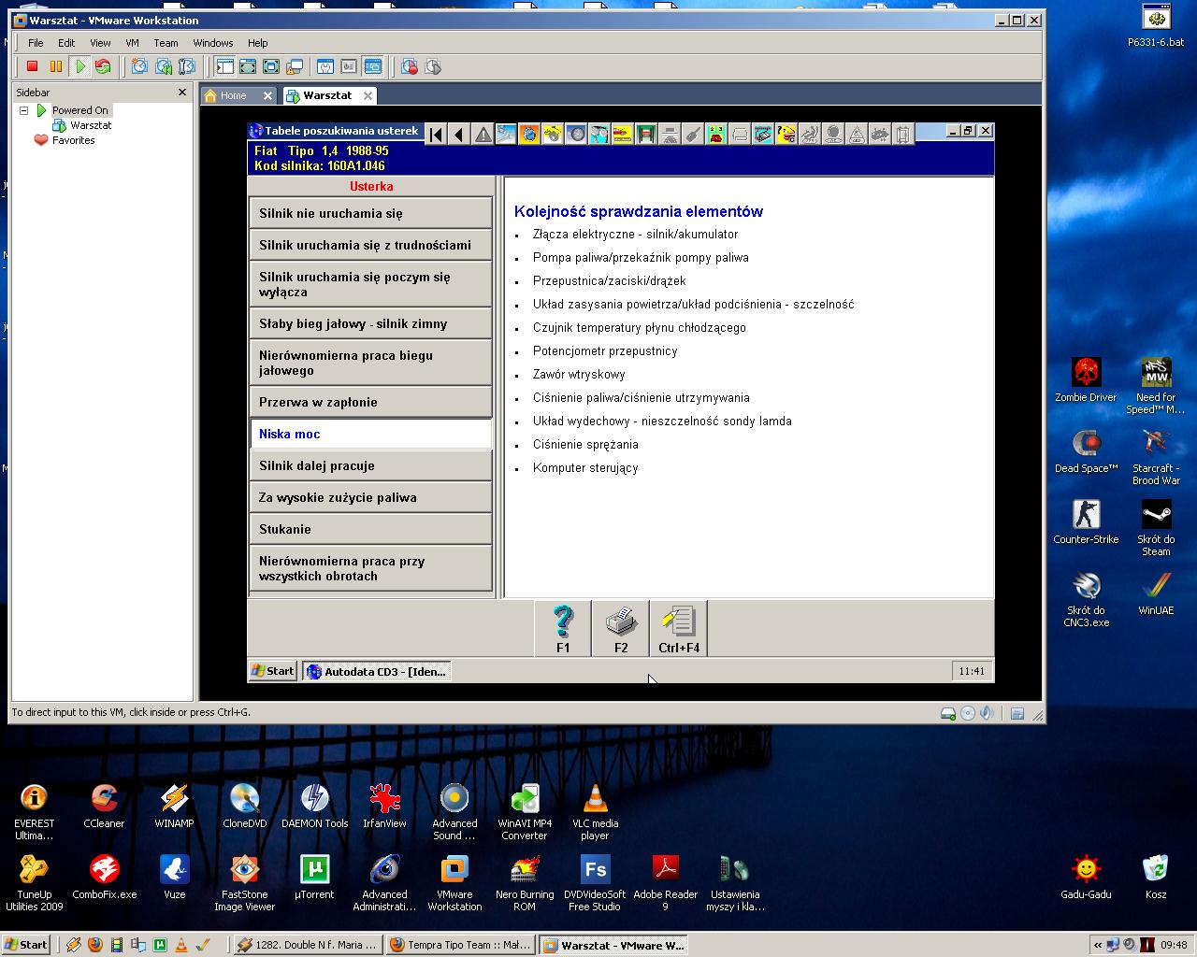Open the Counter-Strike desktop shortcut

click(1086, 521)
